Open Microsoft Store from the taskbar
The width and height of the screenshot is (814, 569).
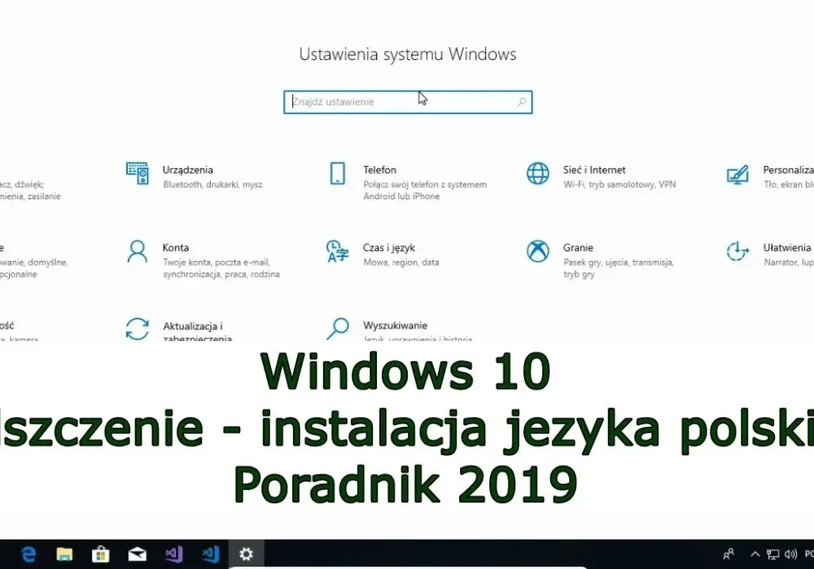point(101,554)
